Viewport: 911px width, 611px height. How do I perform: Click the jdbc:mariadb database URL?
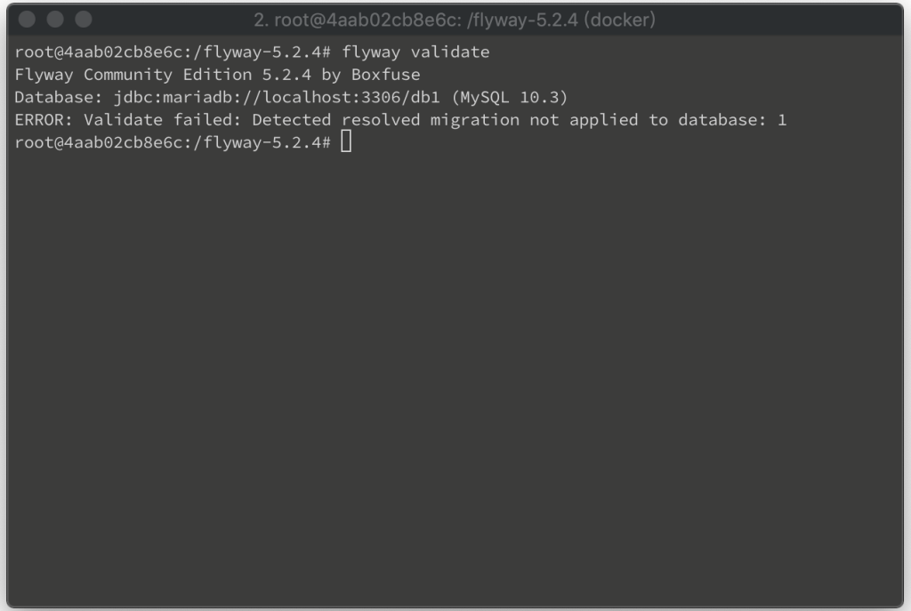tap(277, 97)
